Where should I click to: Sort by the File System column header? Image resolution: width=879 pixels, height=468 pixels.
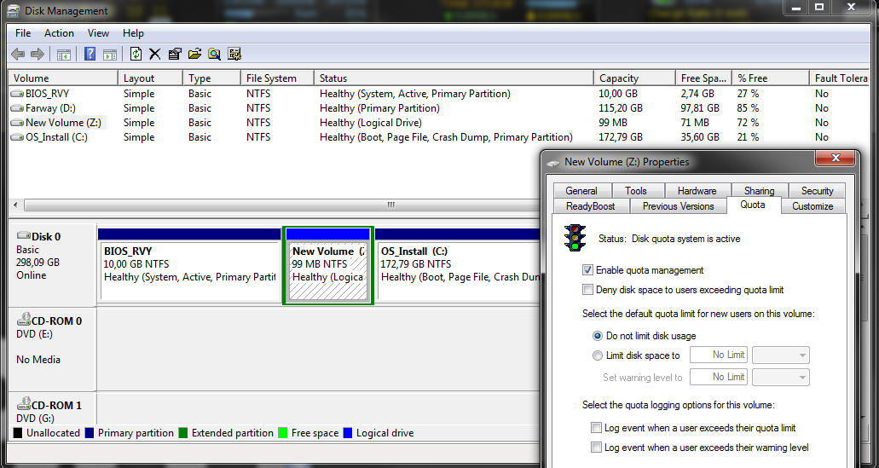point(277,78)
